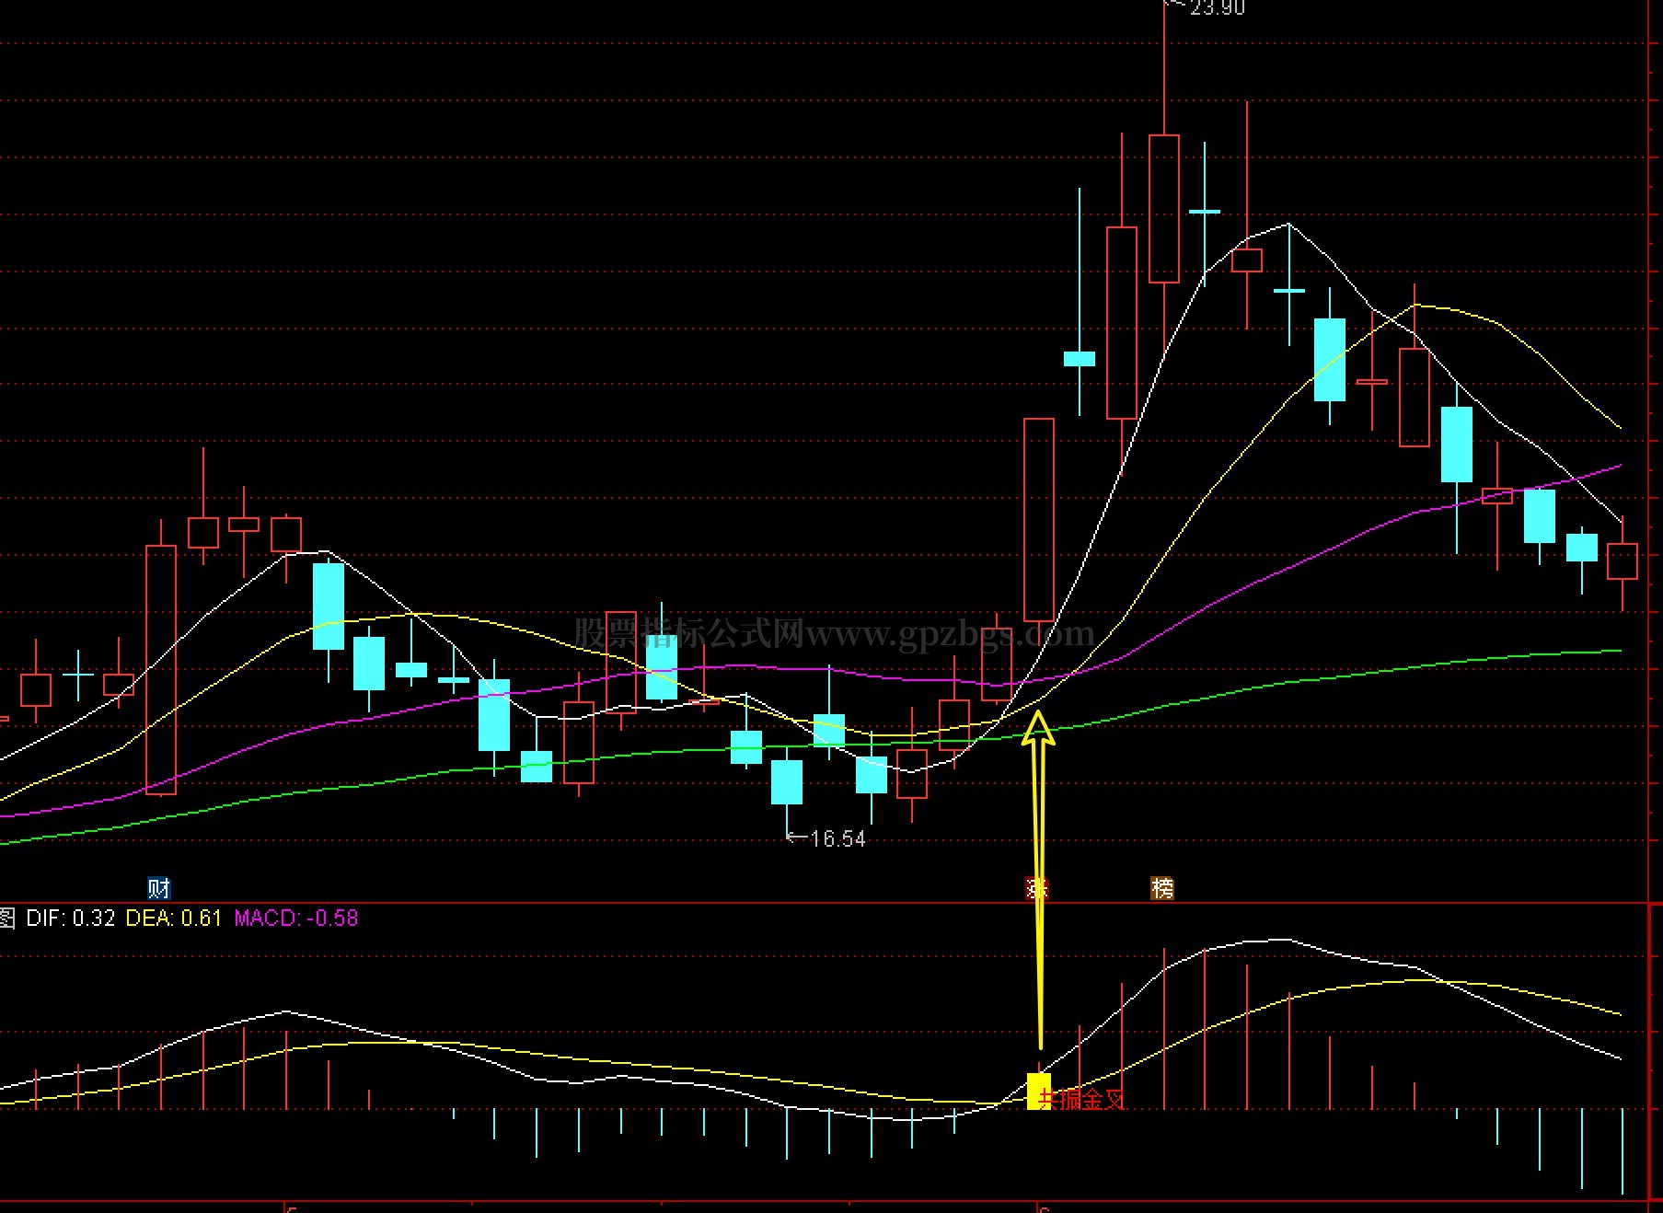Select the last cyan MACD histogram bar
The width and height of the screenshot is (1663, 1213).
click(x=1623, y=1151)
